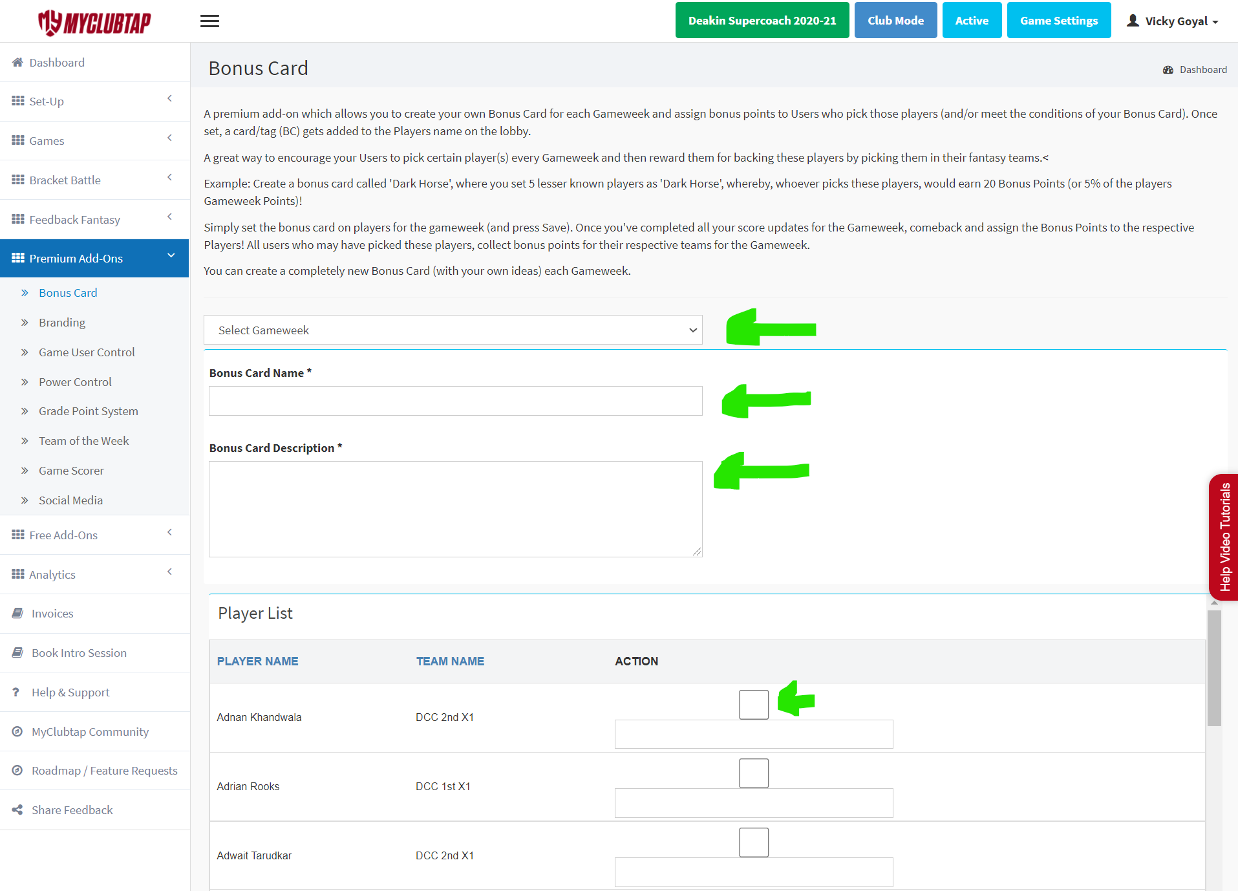Toggle the hamburger sidebar menu icon
Viewport: 1238px width, 891px height.
tap(209, 21)
